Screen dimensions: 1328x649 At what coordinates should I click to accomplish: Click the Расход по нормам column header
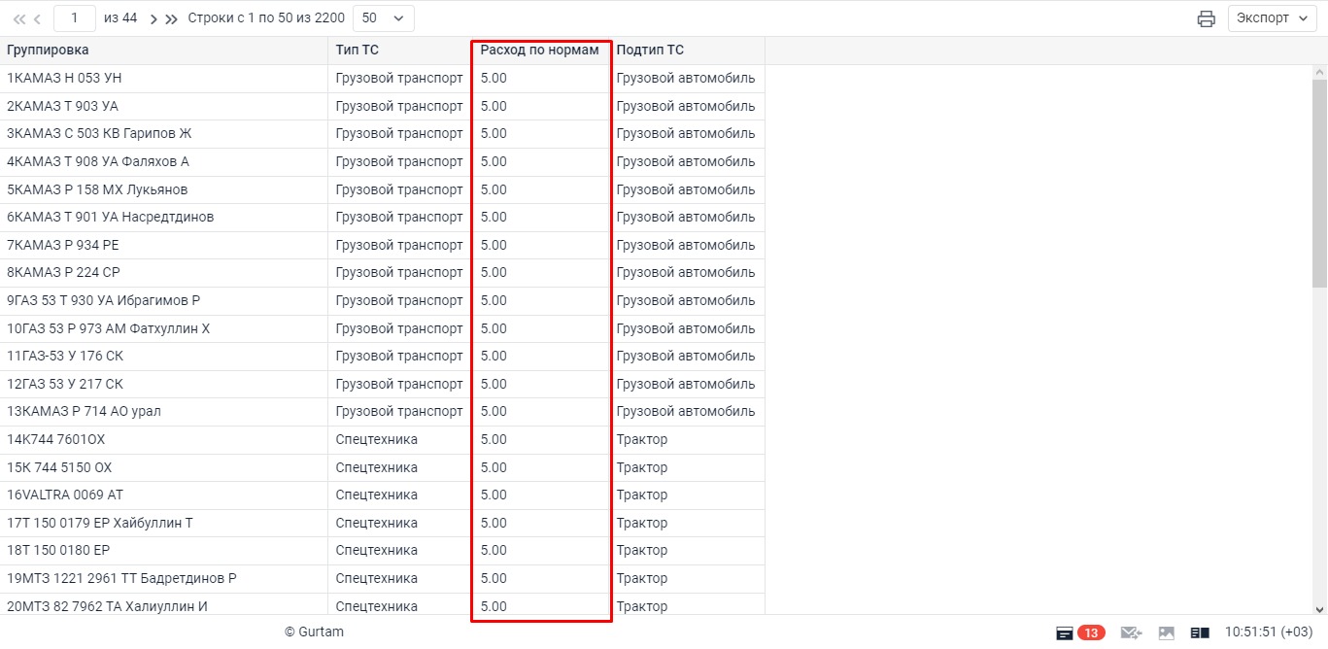click(540, 51)
